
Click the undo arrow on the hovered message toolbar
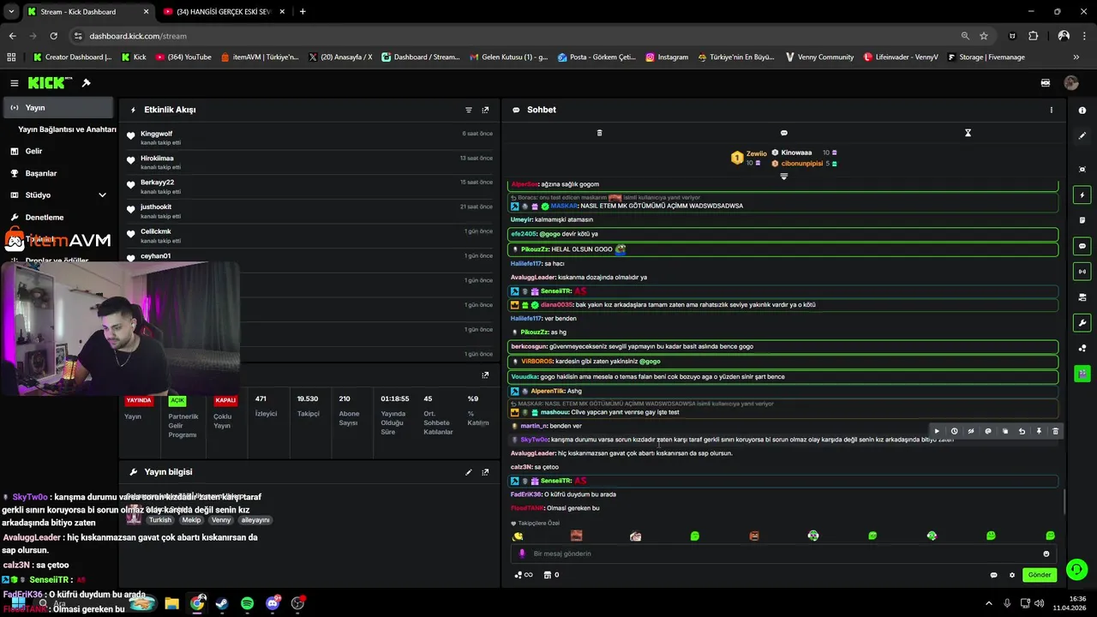[1022, 431]
